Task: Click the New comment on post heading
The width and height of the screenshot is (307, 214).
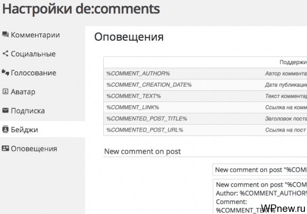Action: tap(142, 152)
